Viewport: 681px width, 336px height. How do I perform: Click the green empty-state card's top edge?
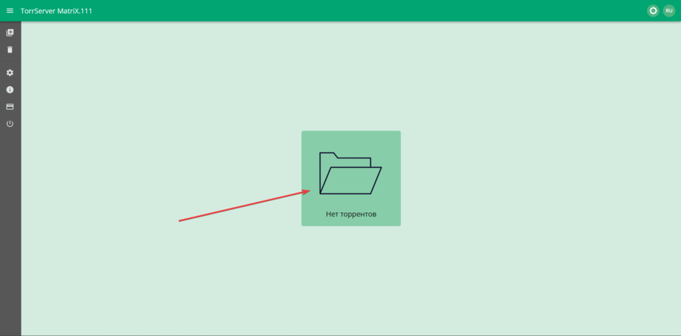[350, 133]
